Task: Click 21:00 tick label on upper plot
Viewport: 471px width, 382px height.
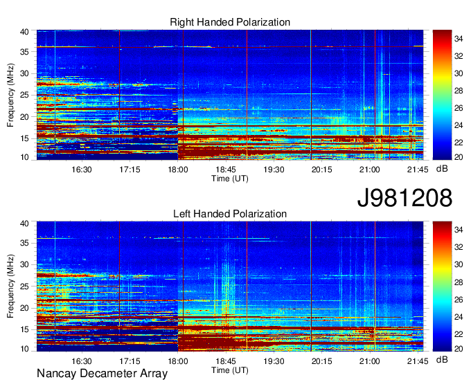Action: 369,170
